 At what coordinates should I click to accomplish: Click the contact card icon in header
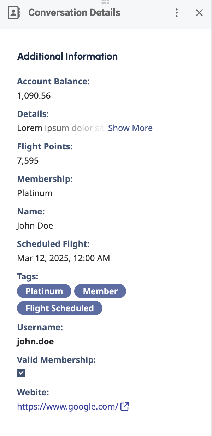coord(14,13)
